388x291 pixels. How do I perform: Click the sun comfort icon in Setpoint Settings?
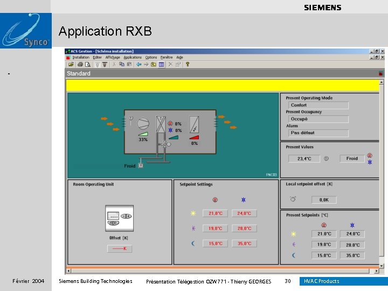point(193,213)
